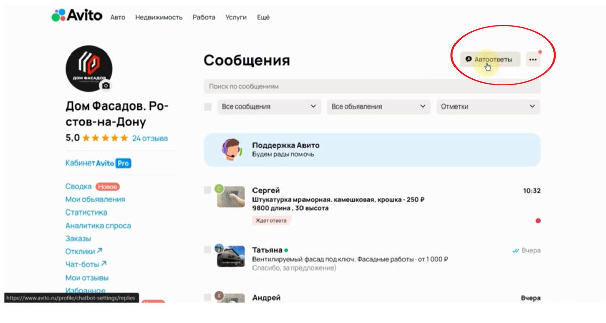This screenshot has width=606, height=323.
Task: Click the camera icon to change avatar
Action: (x=106, y=86)
